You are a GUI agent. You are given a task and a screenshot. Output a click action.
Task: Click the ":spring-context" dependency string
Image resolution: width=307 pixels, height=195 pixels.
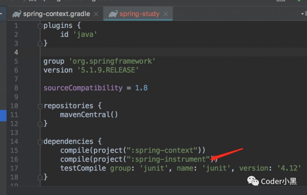point(162,150)
